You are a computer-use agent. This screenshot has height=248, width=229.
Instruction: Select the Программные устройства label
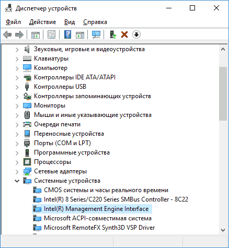[x=72, y=152]
